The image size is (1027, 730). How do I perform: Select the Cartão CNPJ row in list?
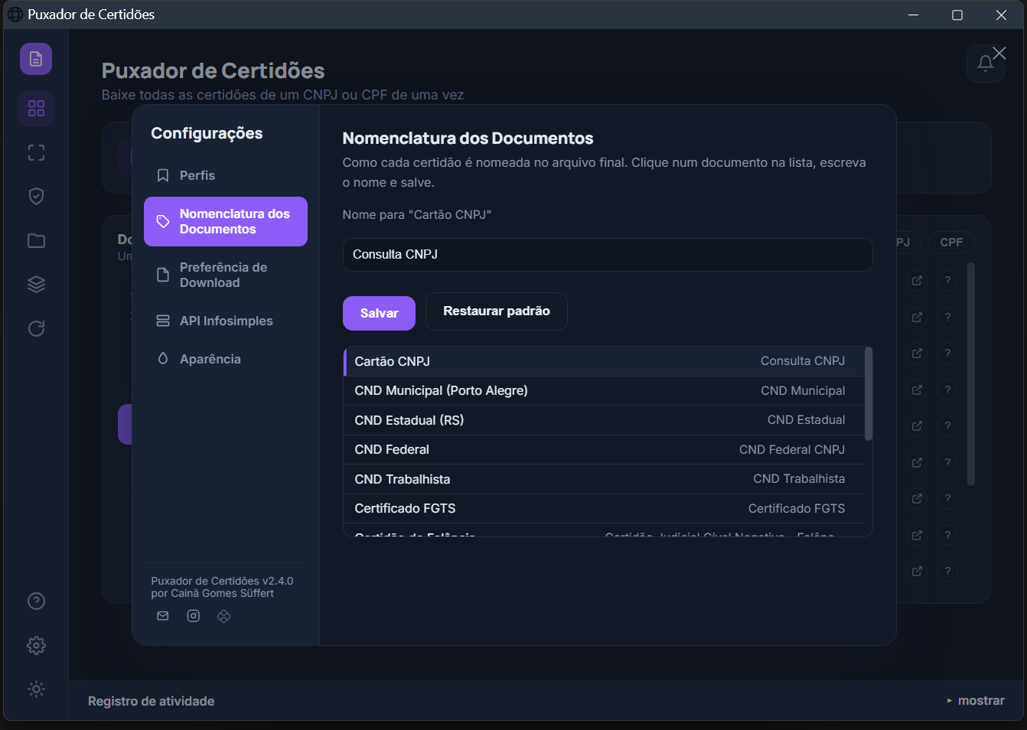coord(604,361)
